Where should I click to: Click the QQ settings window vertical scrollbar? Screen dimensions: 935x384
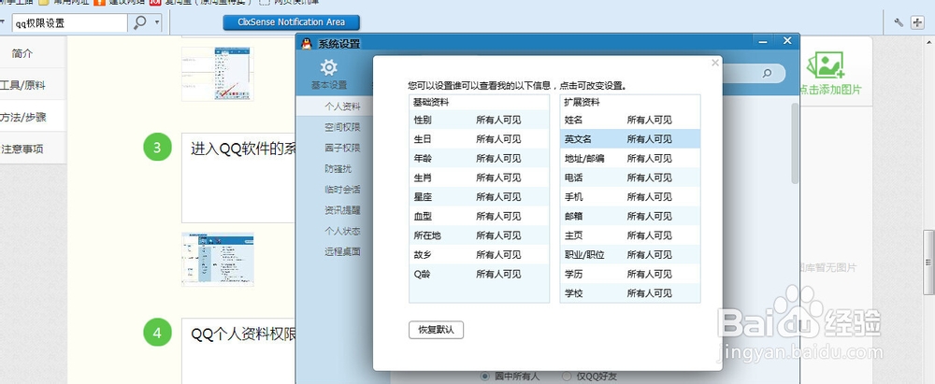pyautogui.click(x=794, y=143)
